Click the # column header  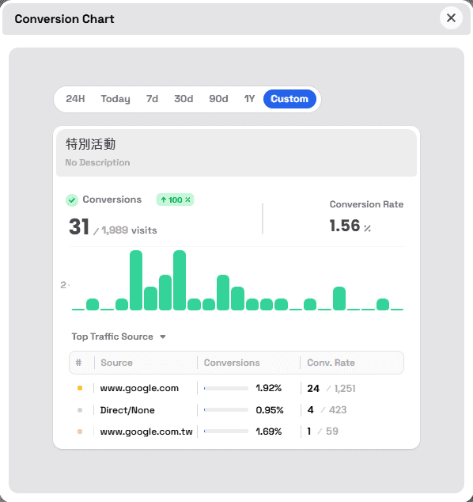78,363
